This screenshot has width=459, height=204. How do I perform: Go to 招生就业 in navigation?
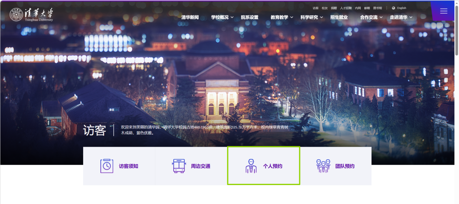[x=339, y=17]
